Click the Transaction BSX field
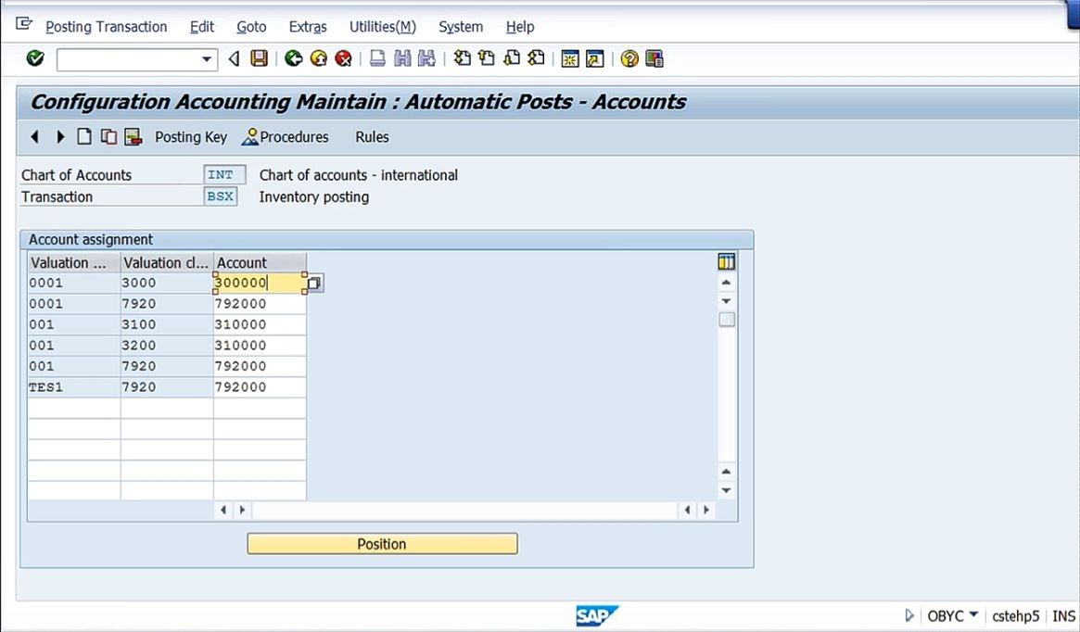The width and height of the screenshot is (1080, 632). coord(221,196)
